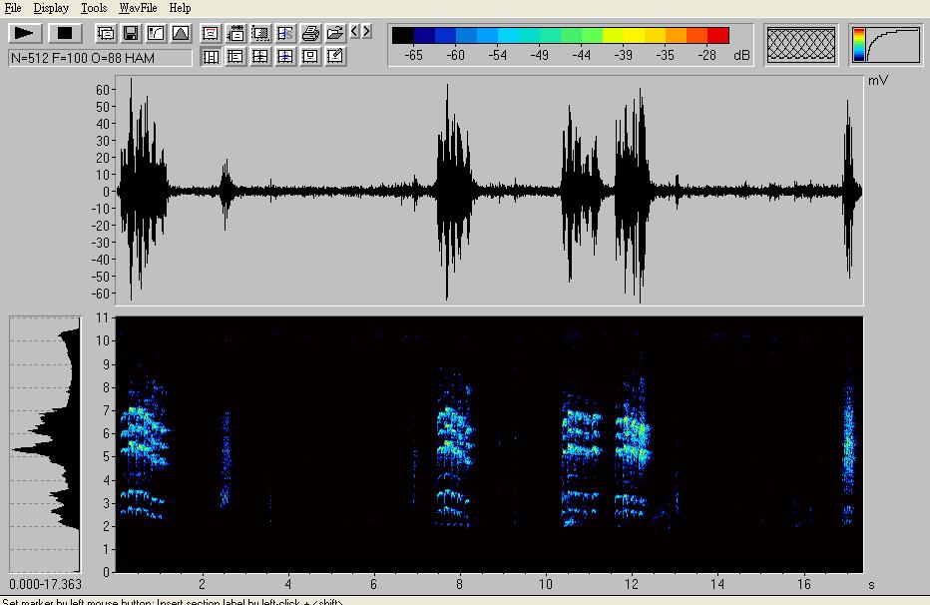Click the floppy disk save icon

(131, 33)
